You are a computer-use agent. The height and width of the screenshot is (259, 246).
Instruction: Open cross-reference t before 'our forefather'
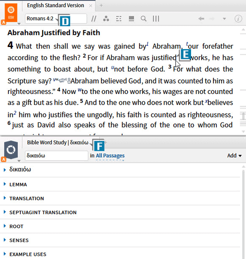tap(187, 44)
